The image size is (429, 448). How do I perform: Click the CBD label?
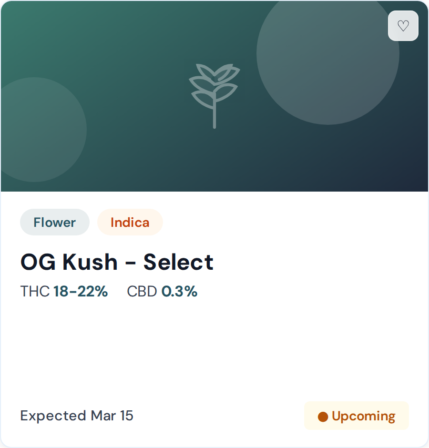coord(142,291)
